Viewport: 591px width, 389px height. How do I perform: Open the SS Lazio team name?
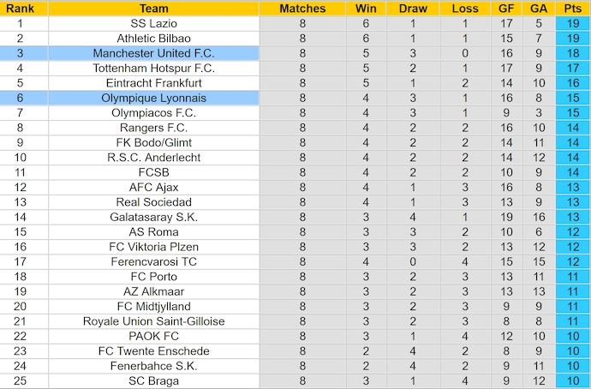(x=154, y=24)
